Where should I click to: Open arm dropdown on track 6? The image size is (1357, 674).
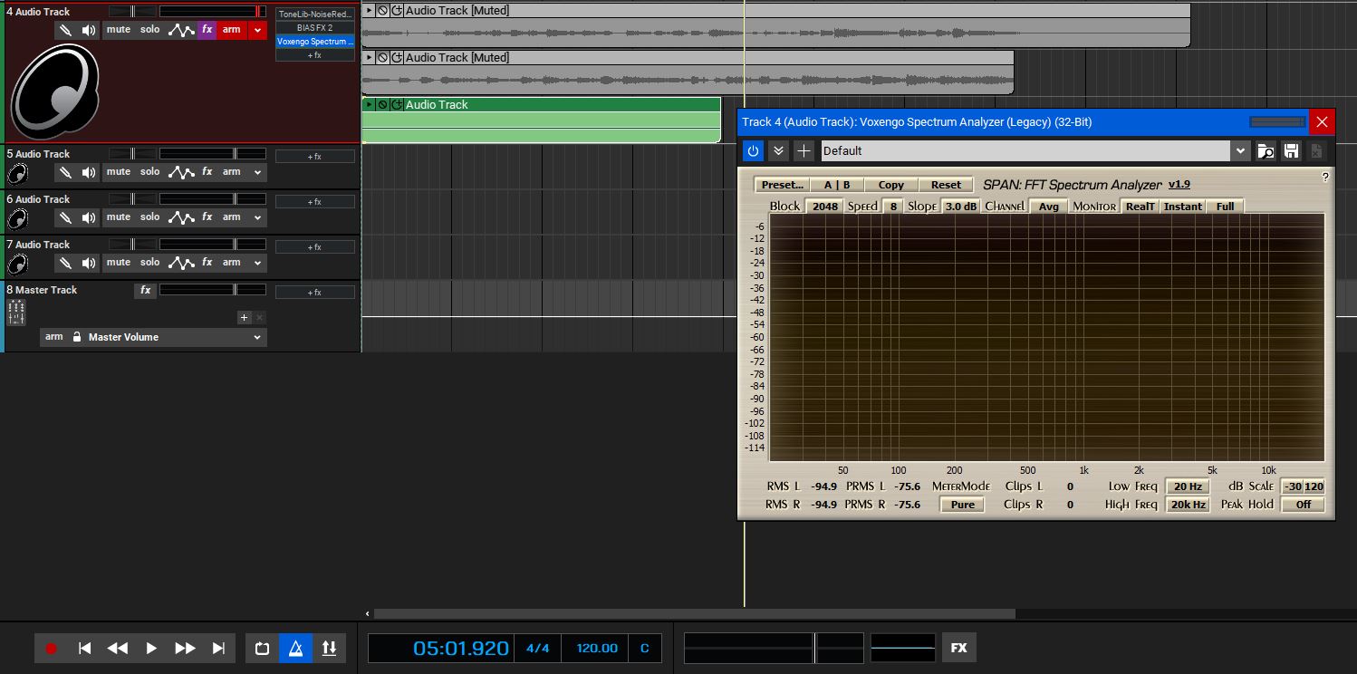coord(258,217)
